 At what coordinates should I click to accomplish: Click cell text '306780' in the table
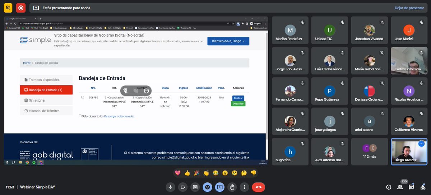pyautogui.click(x=93, y=97)
